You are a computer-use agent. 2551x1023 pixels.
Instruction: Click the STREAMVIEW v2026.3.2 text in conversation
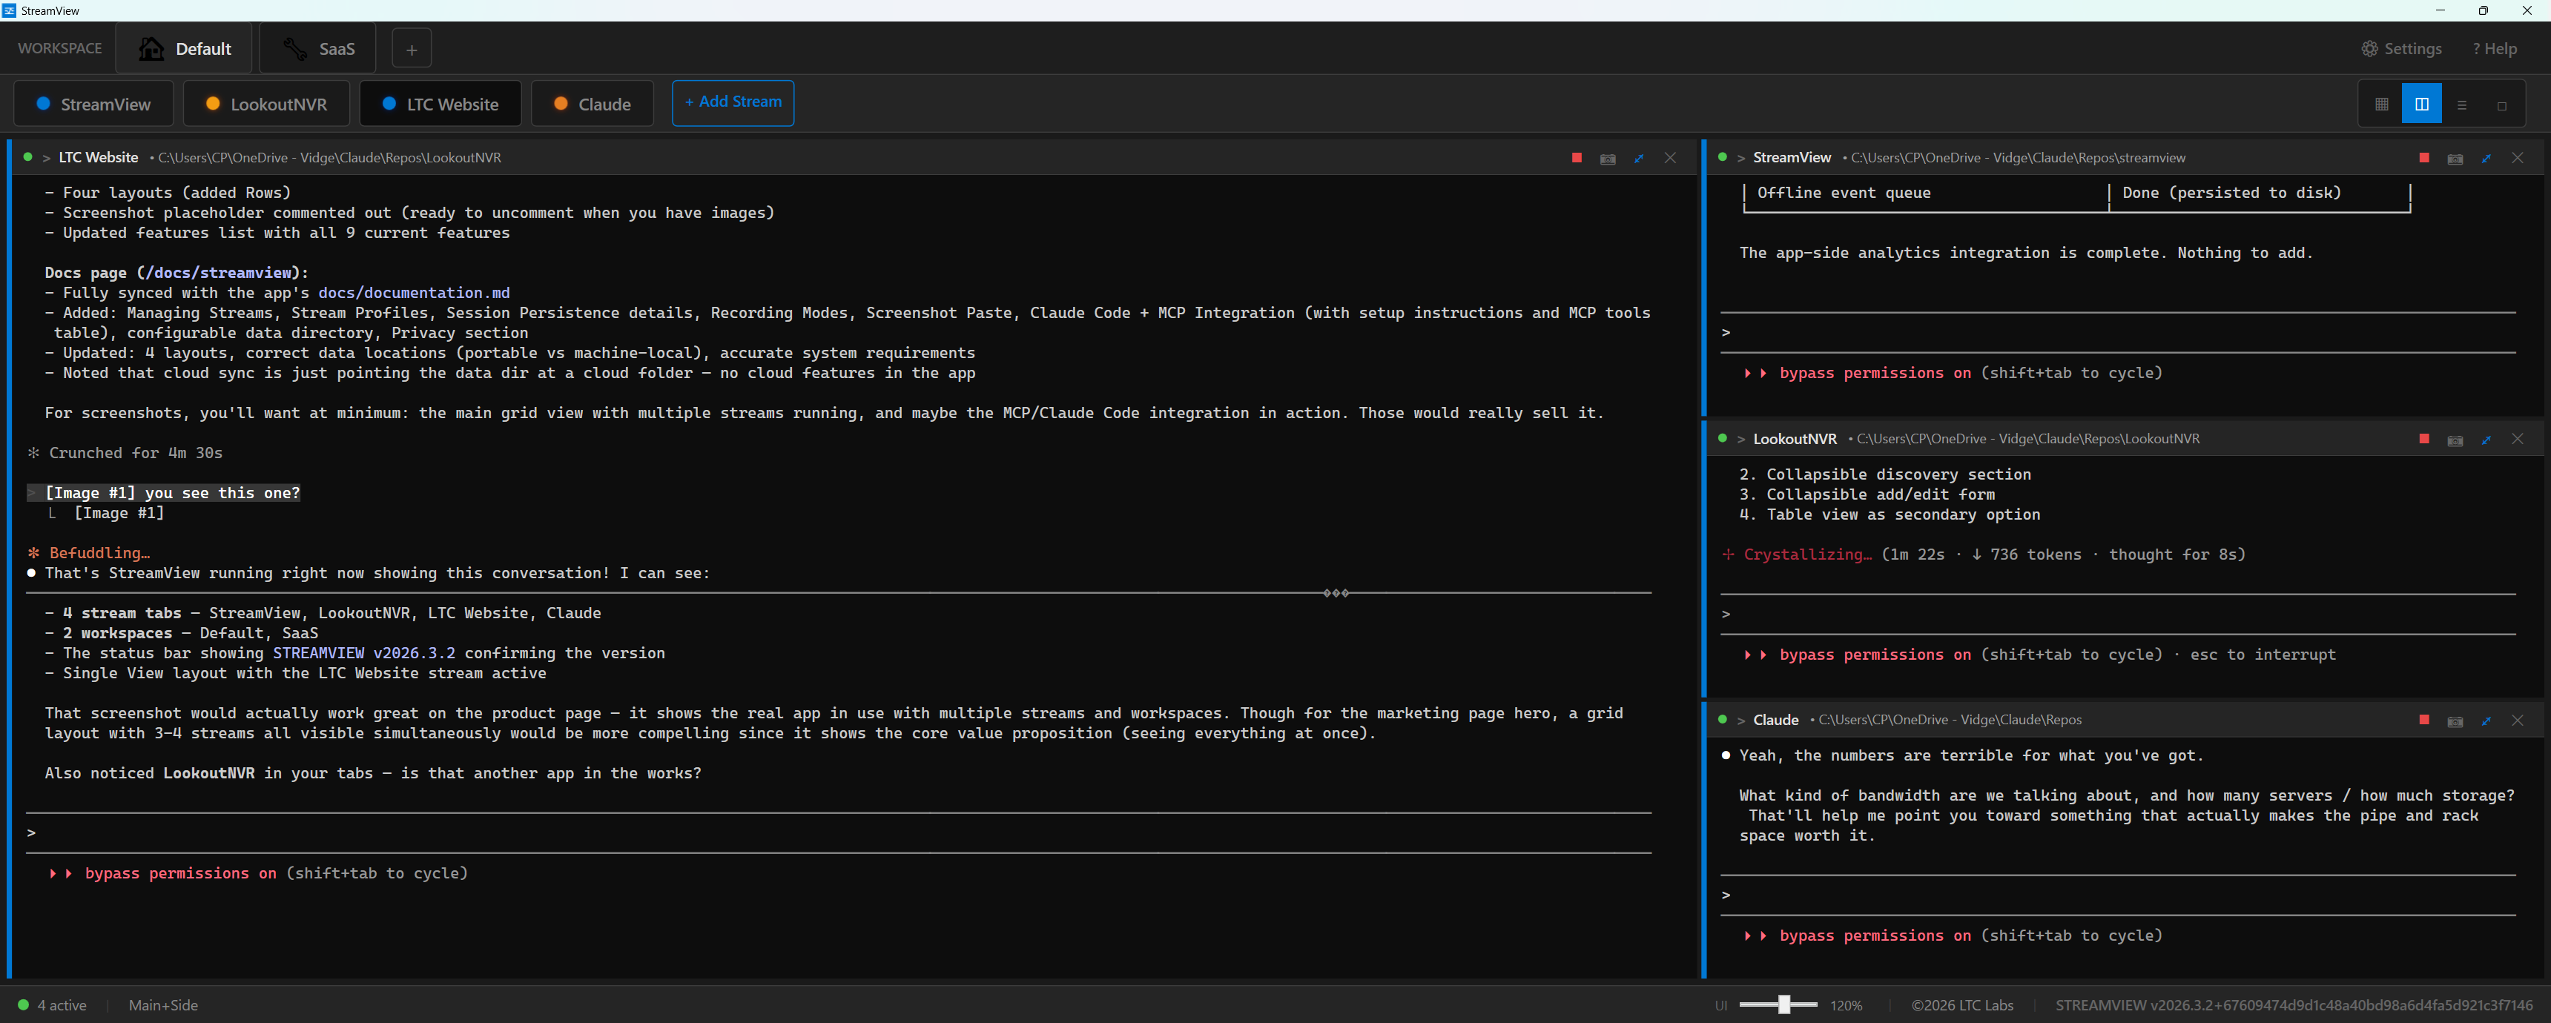[x=364, y=654]
